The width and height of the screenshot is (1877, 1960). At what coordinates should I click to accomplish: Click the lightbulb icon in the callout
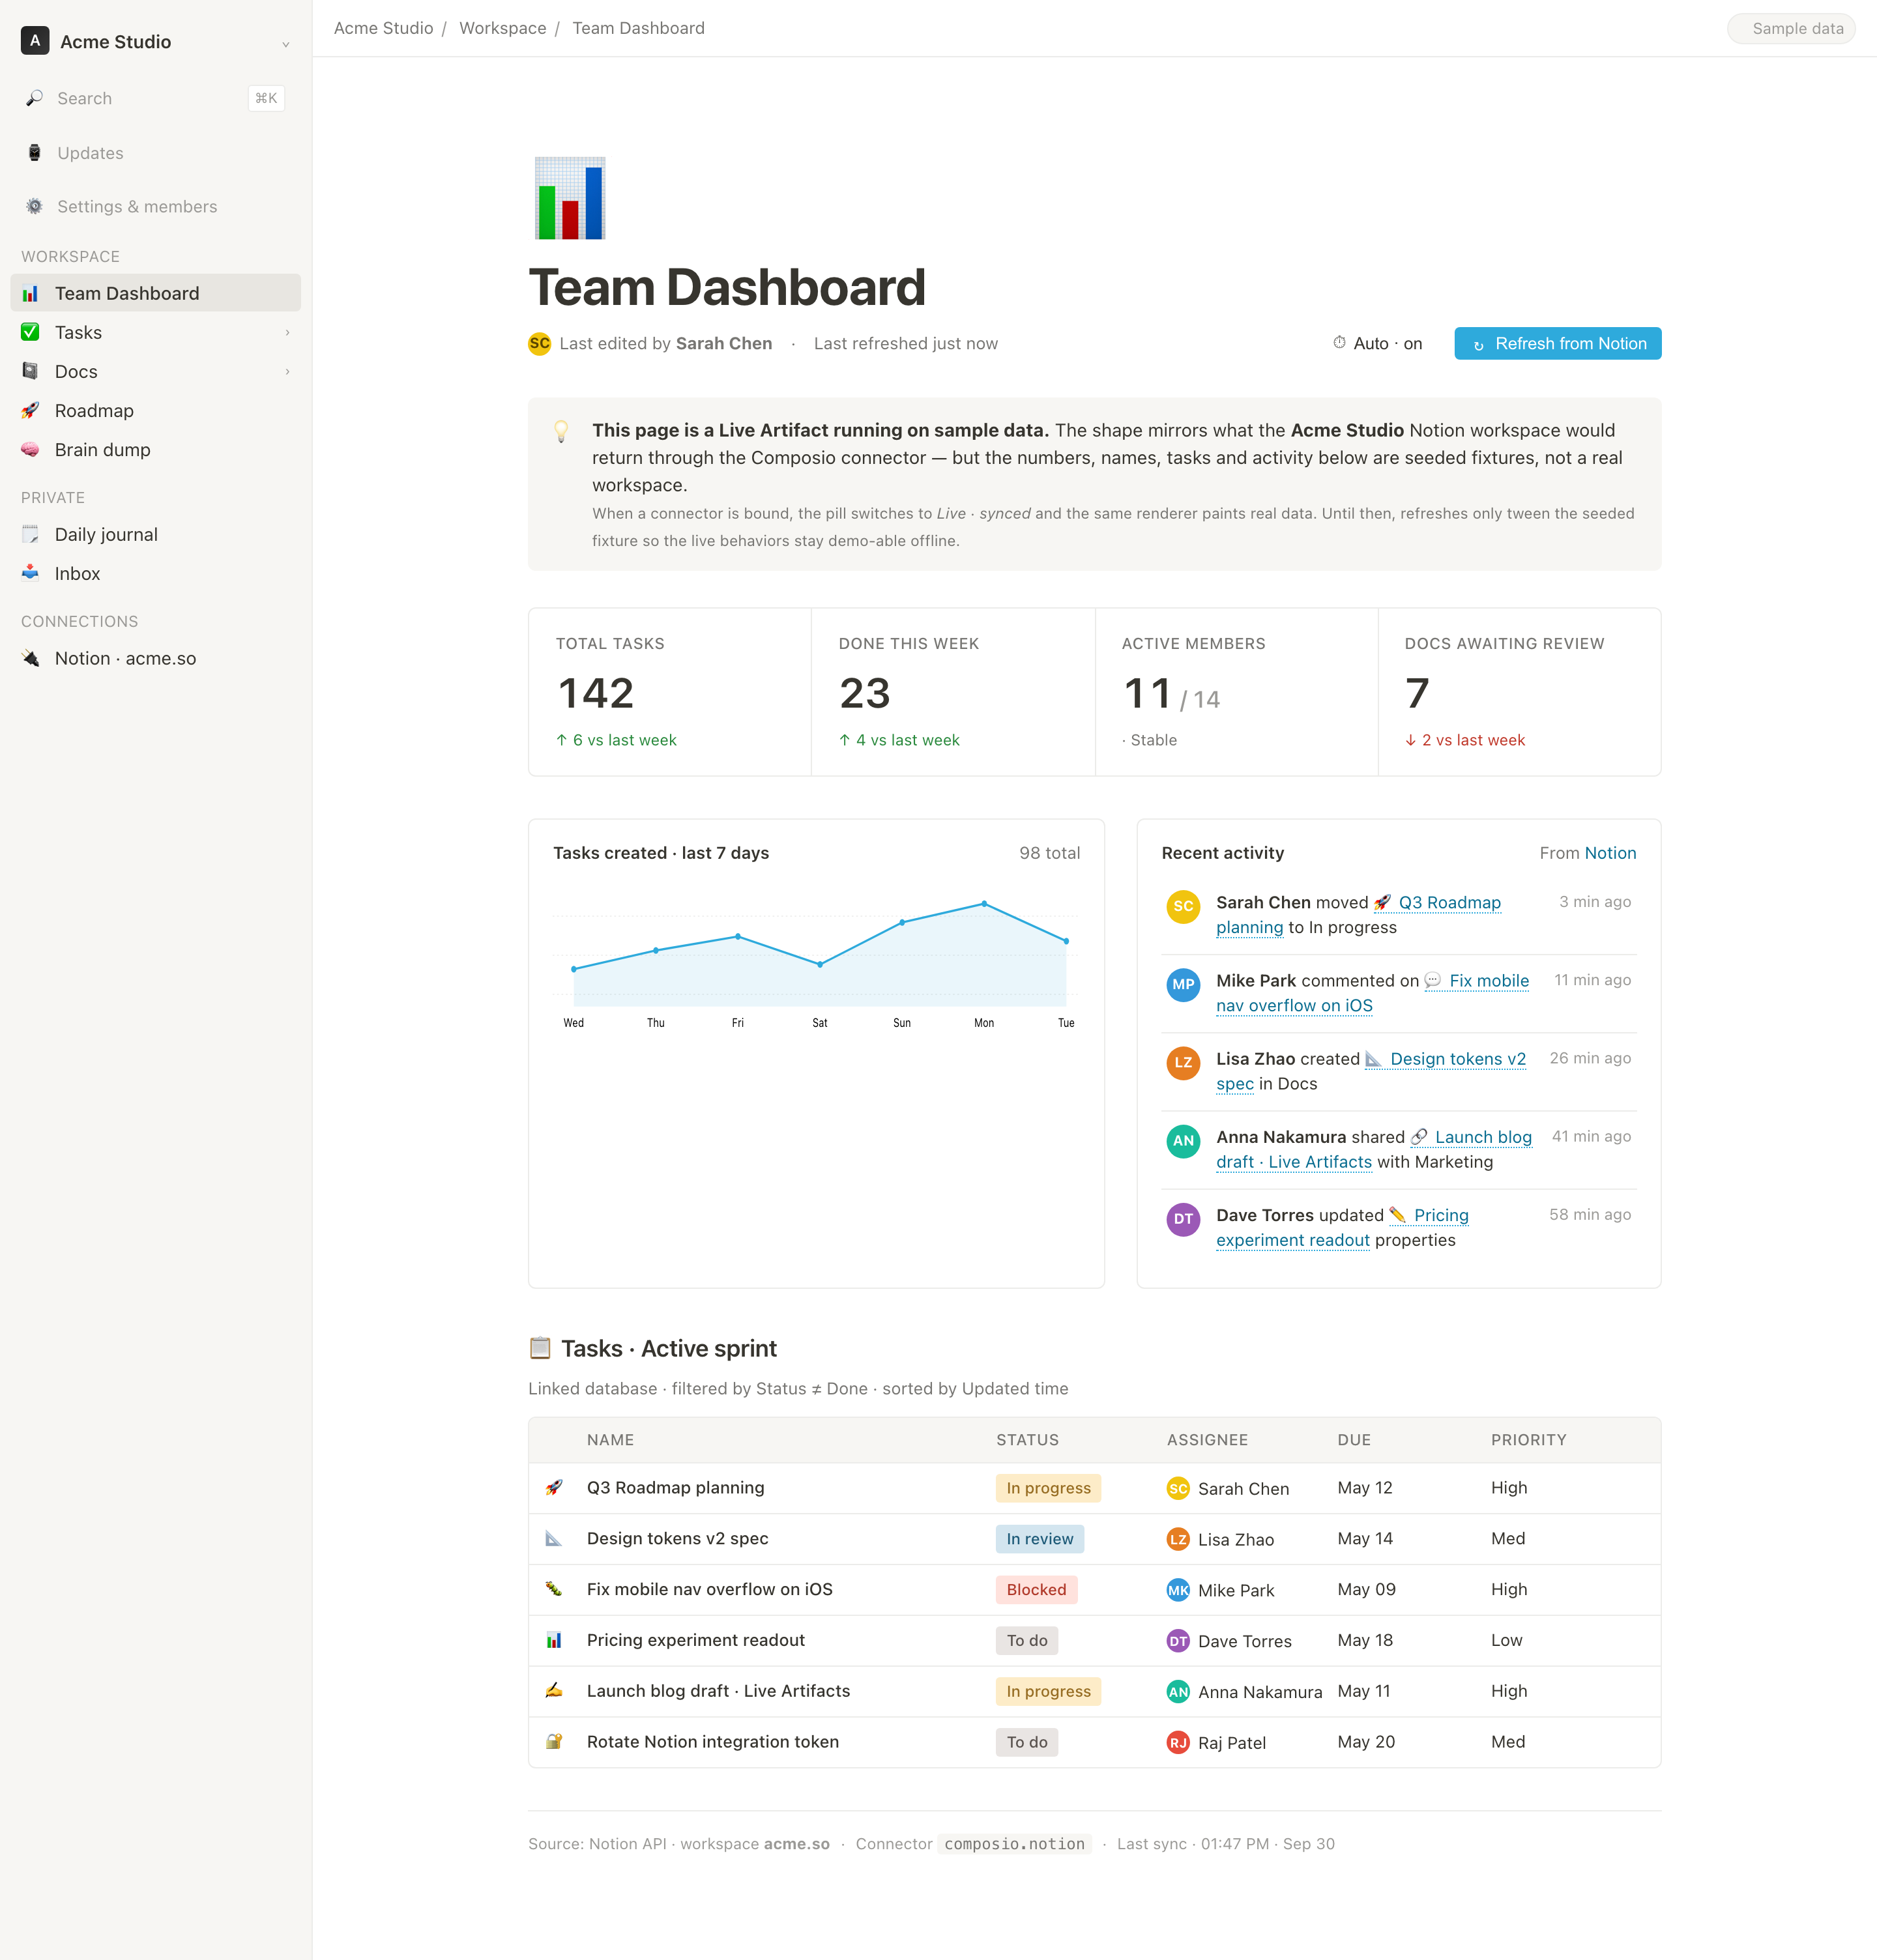click(561, 431)
